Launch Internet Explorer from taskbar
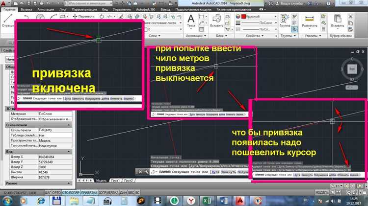The height and width of the screenshot is (206, 368). click(x=41, y=201)
